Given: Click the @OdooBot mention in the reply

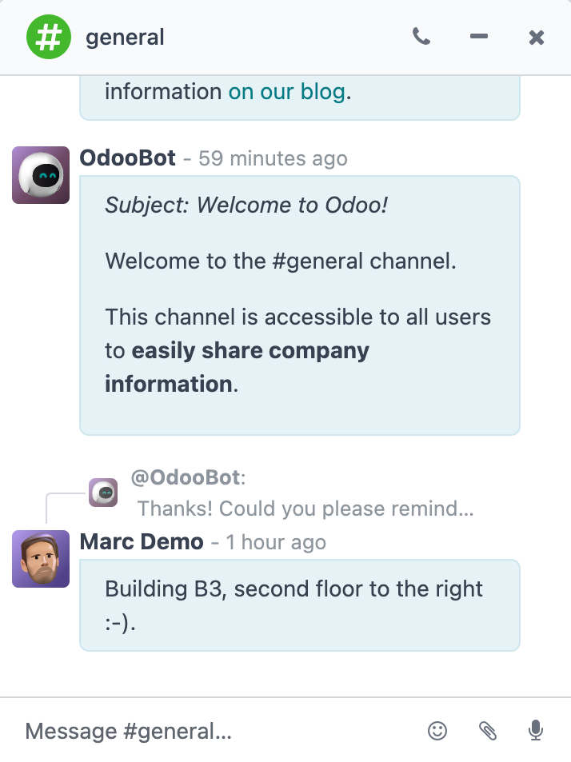Looking at the screenshot, I should 186,478.
